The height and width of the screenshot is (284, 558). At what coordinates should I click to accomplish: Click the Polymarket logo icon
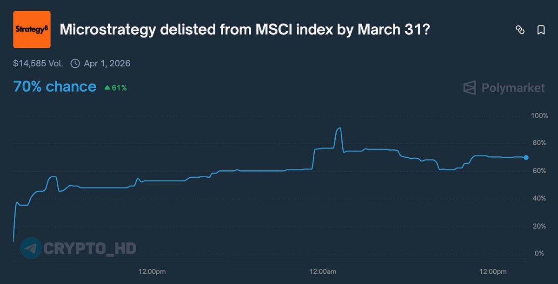(x=470, y=88)
